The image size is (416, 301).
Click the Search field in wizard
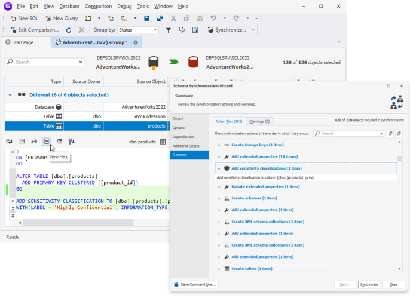tap(348, 133)
